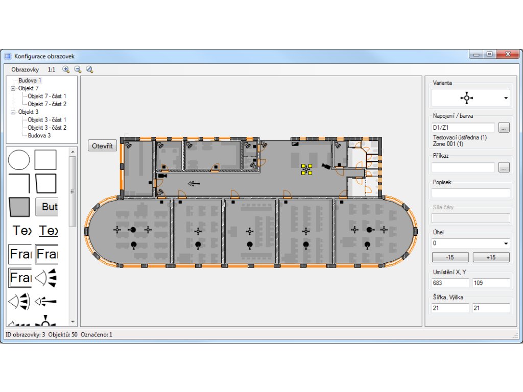Select the circle shape in the palette
This screenshot has height=392, width=523.
point(19,160)
